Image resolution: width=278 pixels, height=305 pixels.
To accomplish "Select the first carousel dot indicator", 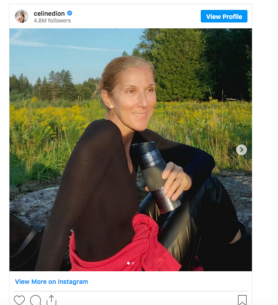I will [128, 263].
